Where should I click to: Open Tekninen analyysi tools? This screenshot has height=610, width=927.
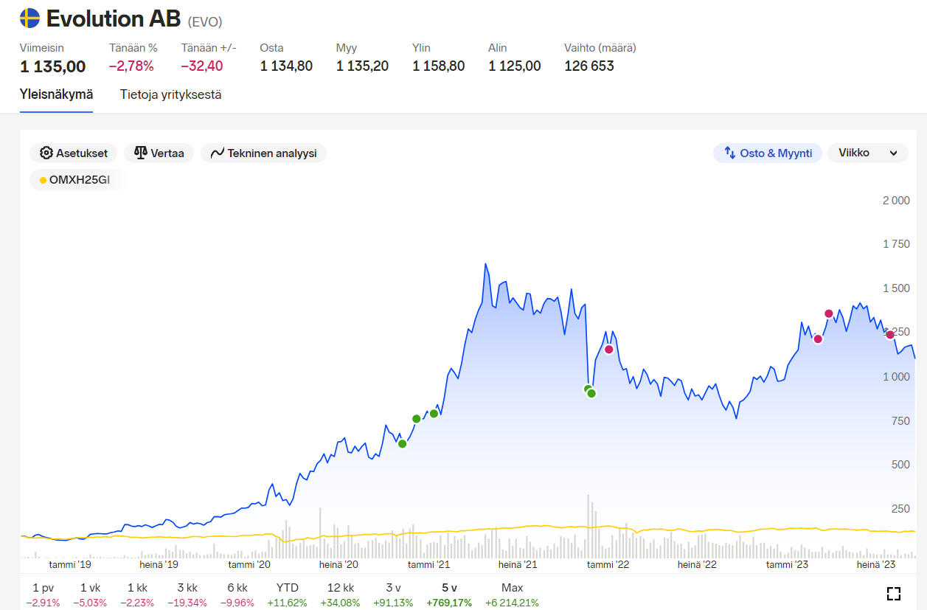click(x=263, y=153)
